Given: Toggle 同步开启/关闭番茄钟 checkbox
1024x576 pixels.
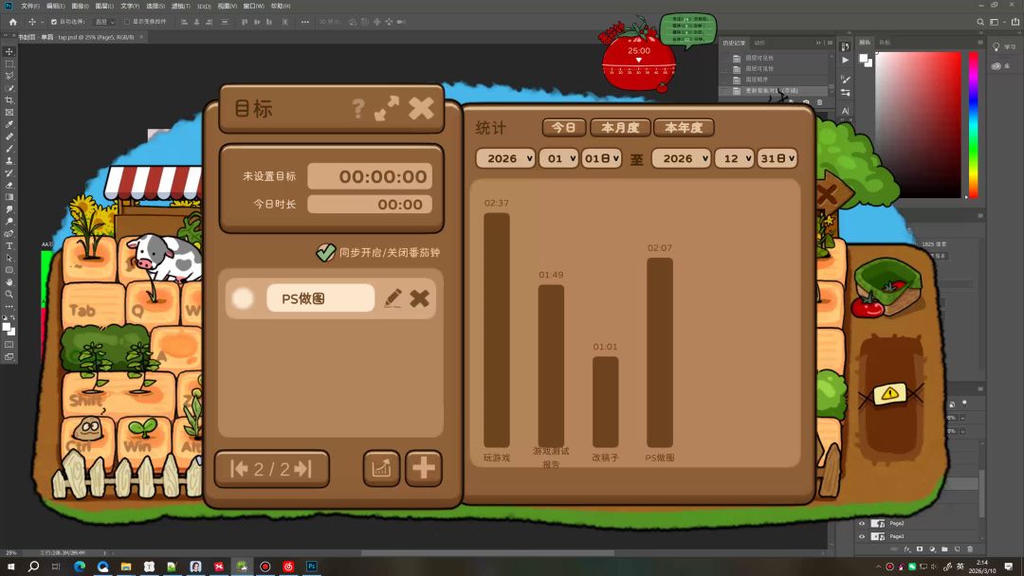Looking at the screenshot, I should (x=325, y=252).
